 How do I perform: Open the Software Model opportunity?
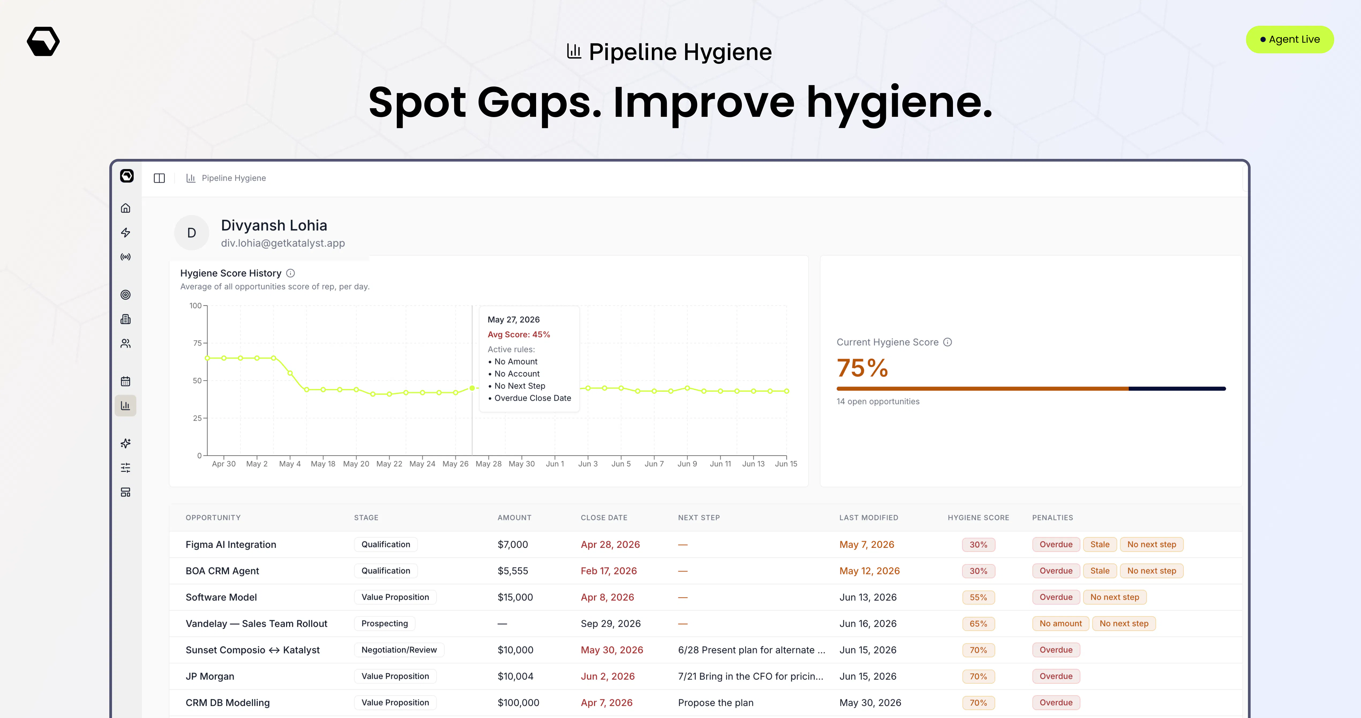[221, 597]
